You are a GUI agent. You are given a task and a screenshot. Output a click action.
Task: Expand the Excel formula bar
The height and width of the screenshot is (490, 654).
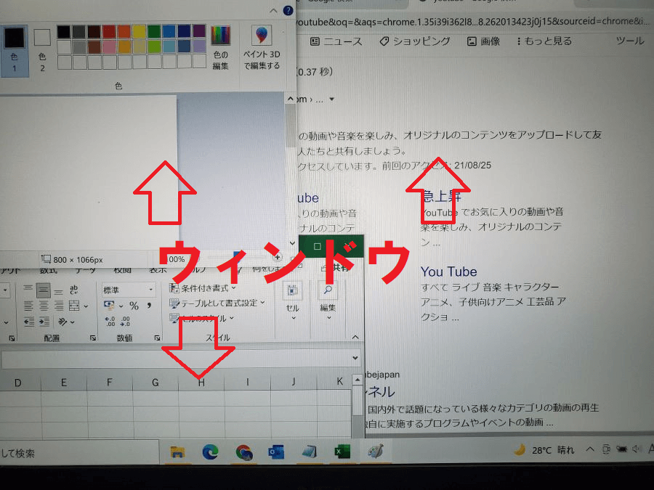355,358
